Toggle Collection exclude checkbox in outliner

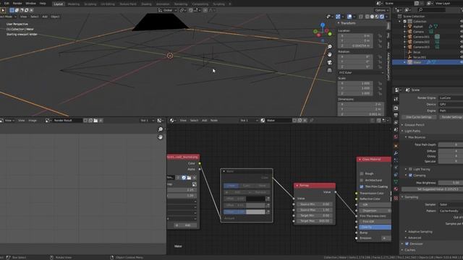(405, 21)
